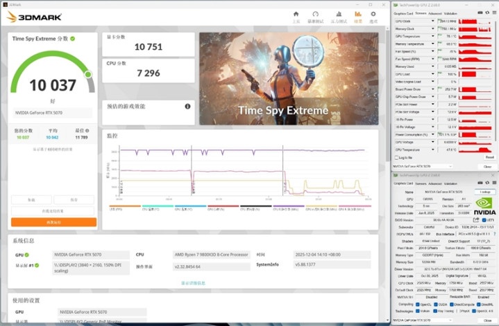Open the GPU Clock sensor dropdown arrow

click(x=433, y=21)
